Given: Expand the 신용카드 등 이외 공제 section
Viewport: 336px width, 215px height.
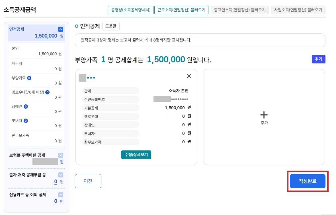Looking at the screenshot, I should (60, 195).
